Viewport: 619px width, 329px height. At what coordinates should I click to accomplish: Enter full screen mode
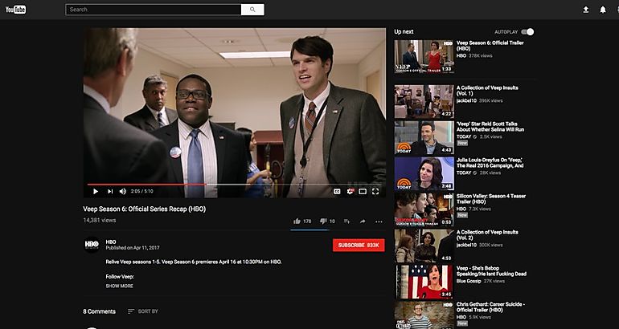(375, 192)
